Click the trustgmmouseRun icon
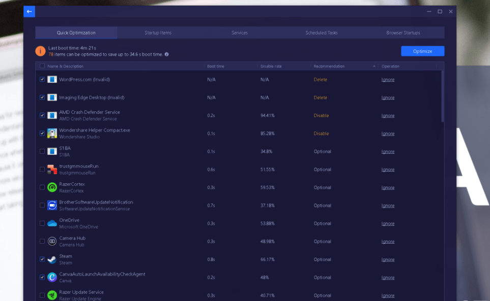This screenshot has height=301, width=490. (52, 170)
